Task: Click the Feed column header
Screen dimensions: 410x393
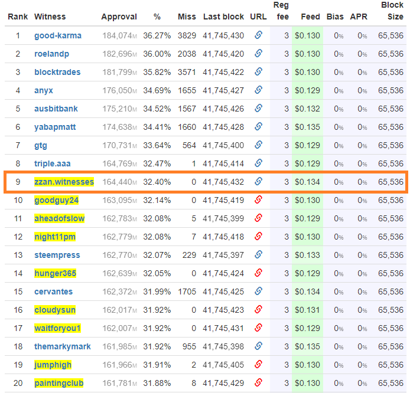Action: (310, 17)
